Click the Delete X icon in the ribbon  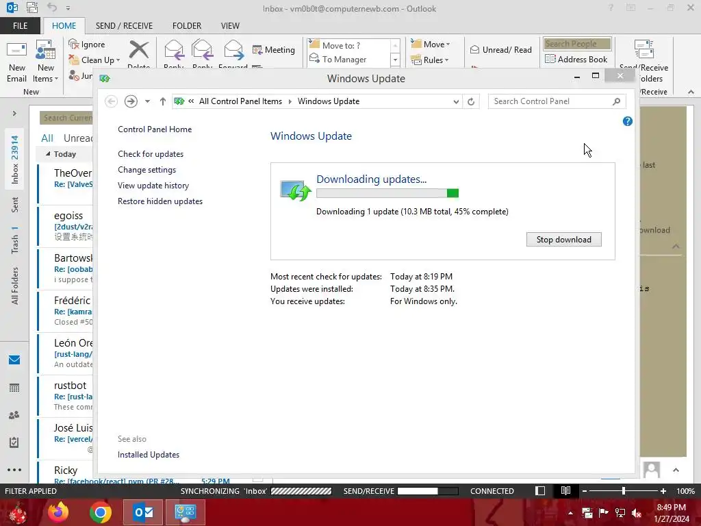[x=139, y=50]
